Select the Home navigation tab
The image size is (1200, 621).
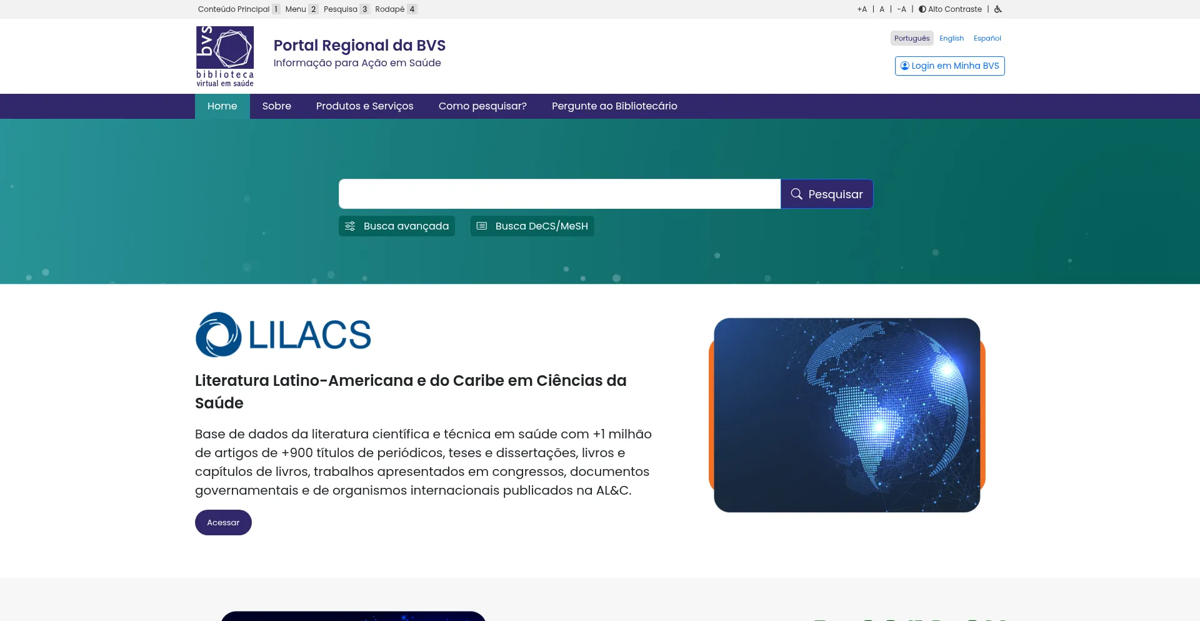(222, 106)
